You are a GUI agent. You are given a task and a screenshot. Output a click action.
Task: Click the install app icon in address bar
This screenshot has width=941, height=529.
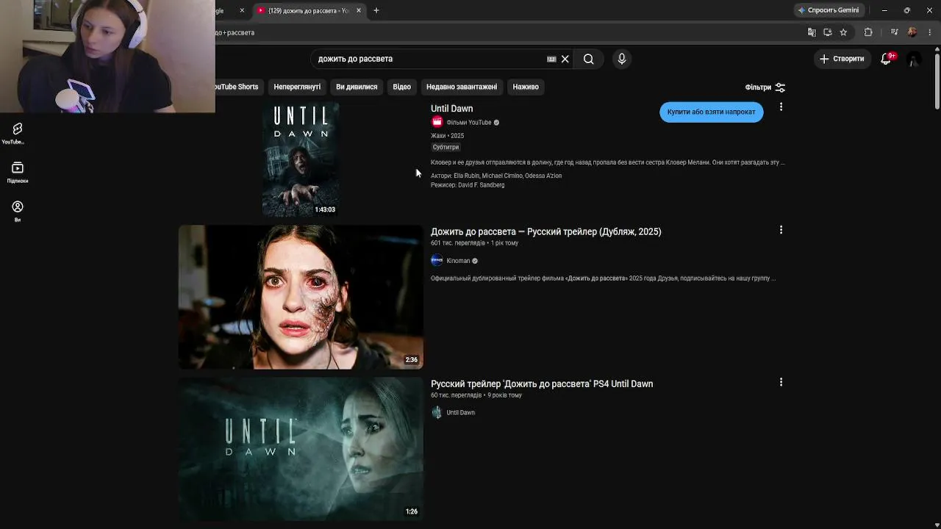tap(828, 32)
